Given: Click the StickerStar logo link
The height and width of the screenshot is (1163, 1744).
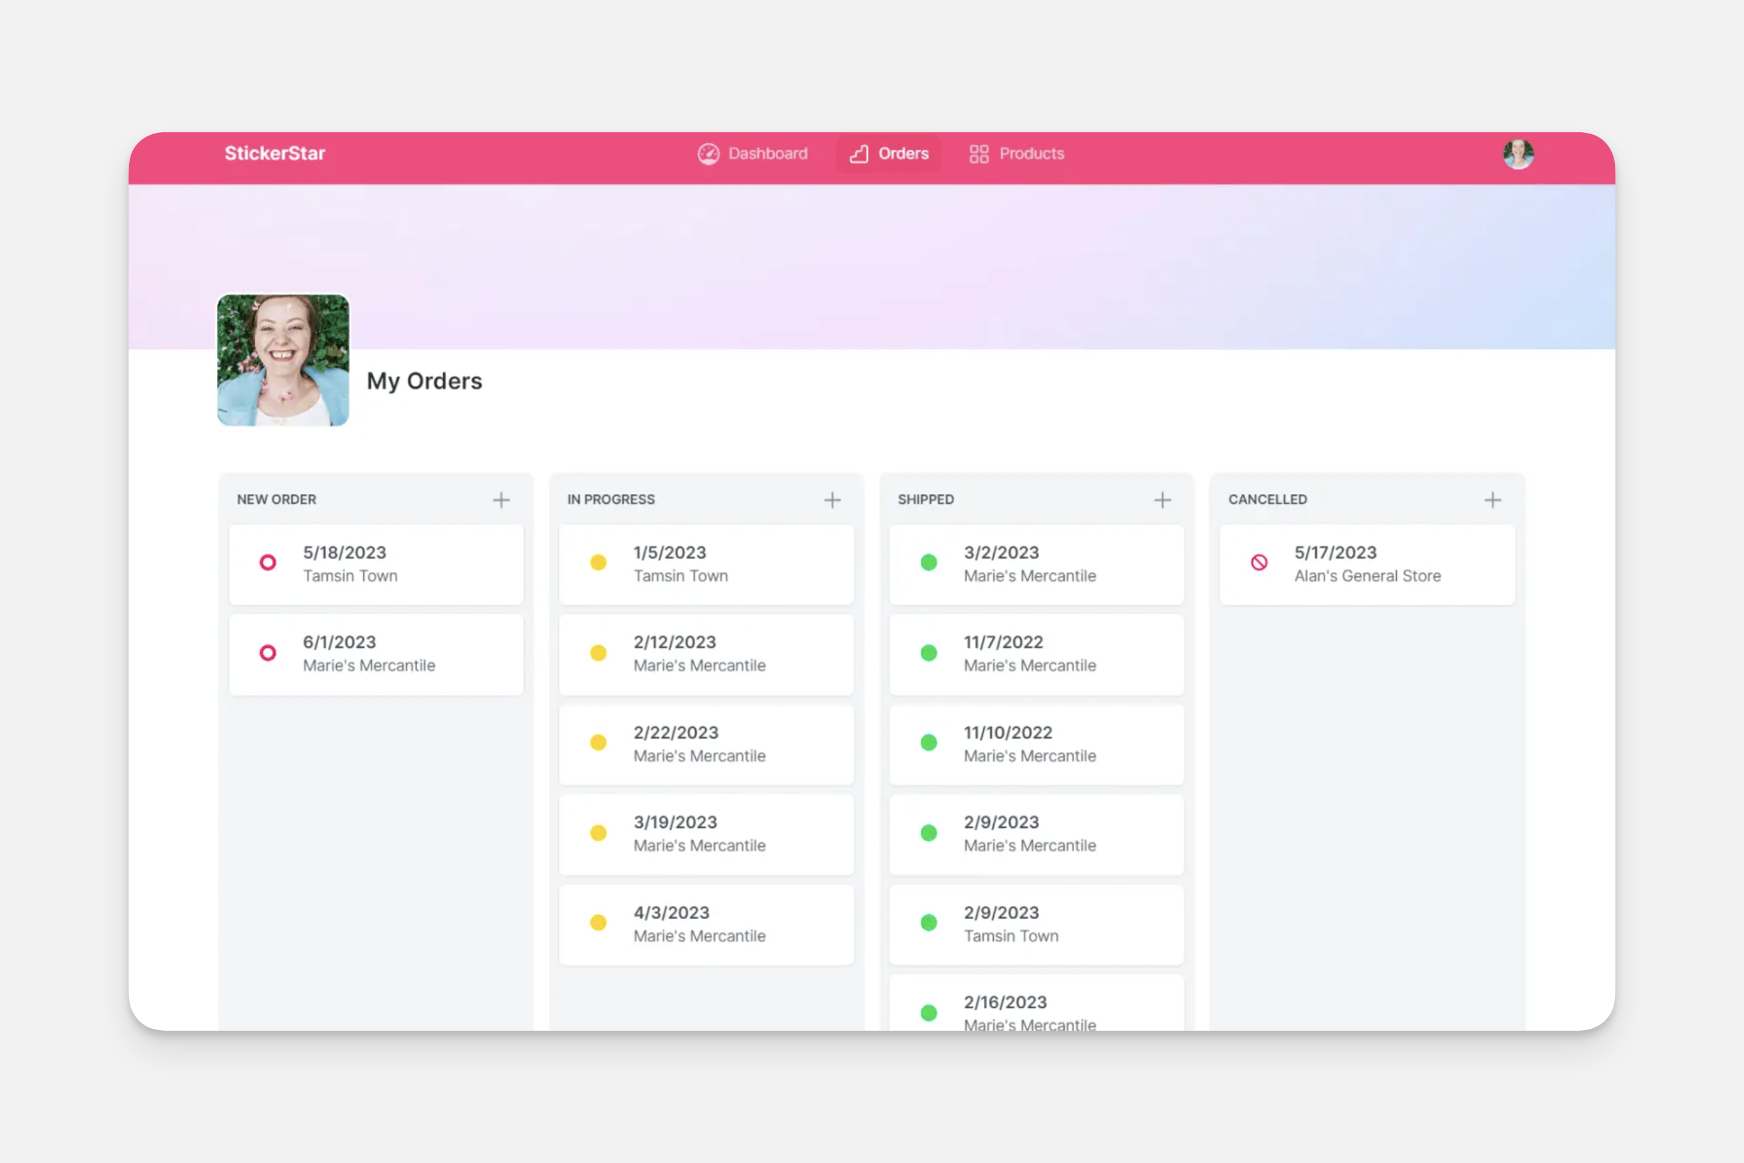Looking at the screenshot, I should tap(275, 153).
